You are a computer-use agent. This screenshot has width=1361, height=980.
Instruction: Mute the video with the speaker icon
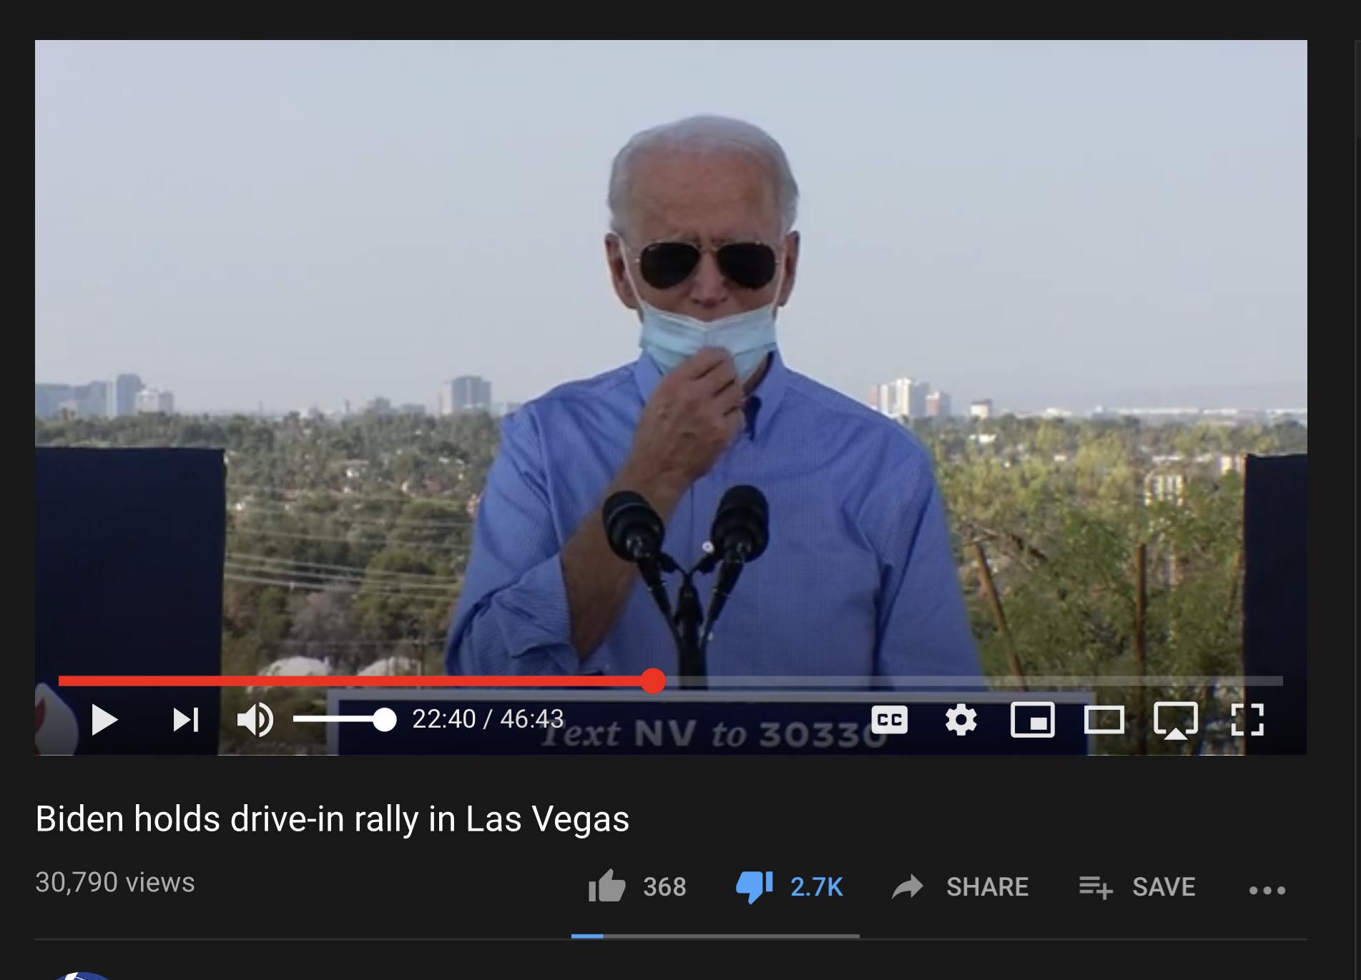pyautogui.click(x=255, y=720)
